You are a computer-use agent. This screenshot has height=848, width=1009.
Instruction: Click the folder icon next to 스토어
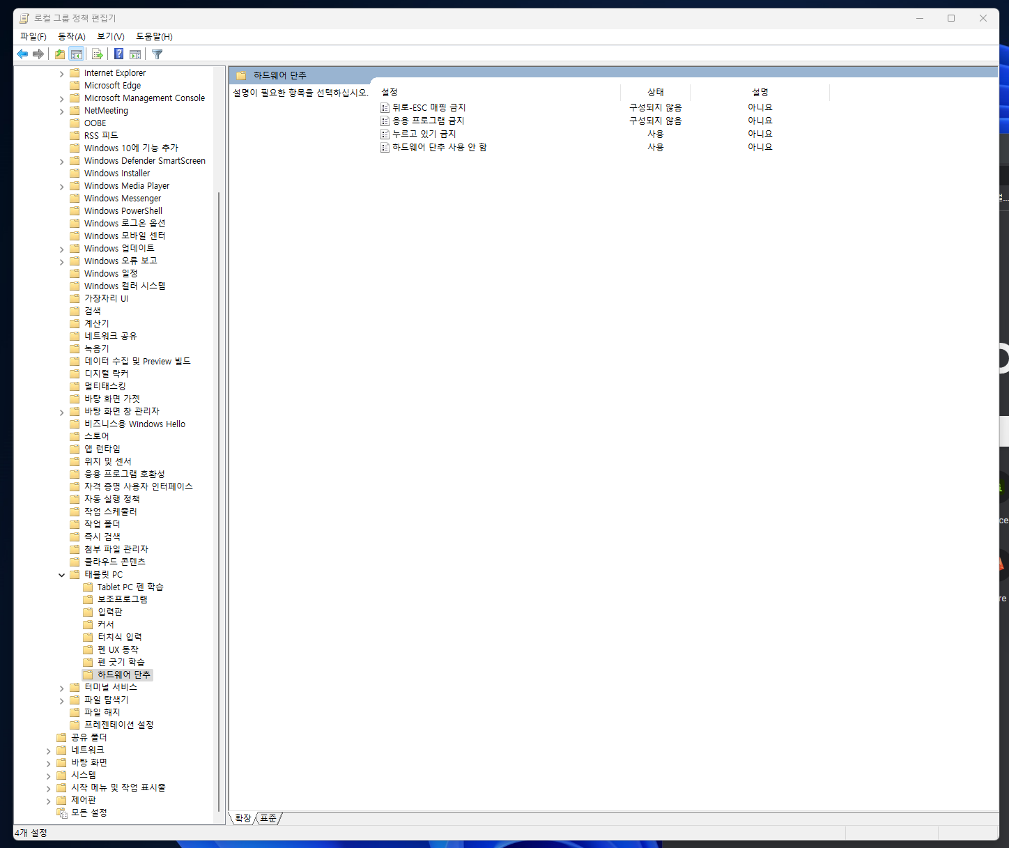point(75,436)
